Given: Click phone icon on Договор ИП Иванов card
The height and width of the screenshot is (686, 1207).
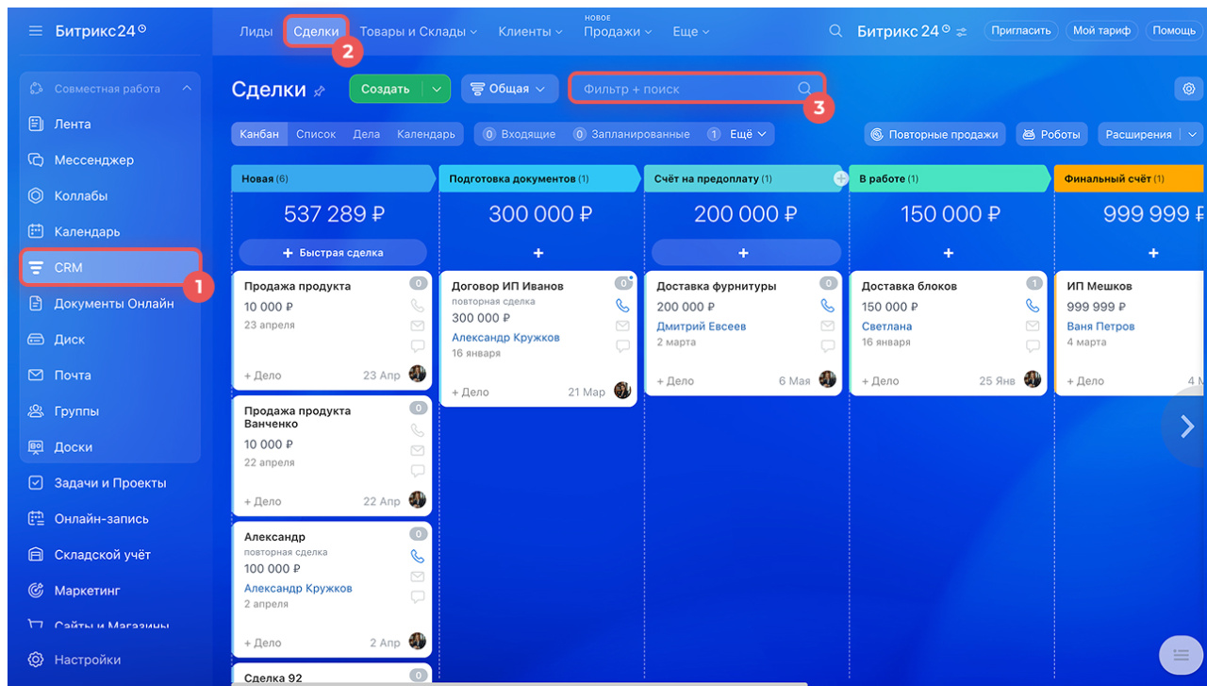Looking at the screenshot, I should [622, 306].
